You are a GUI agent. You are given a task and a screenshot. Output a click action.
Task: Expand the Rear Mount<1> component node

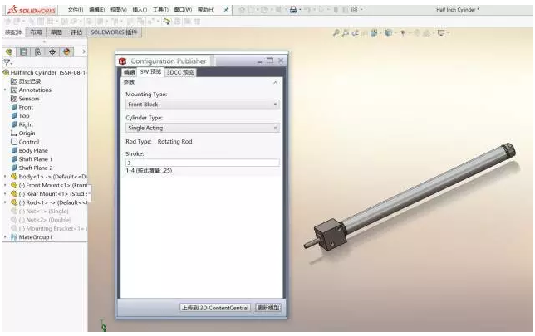pos(5,194)
